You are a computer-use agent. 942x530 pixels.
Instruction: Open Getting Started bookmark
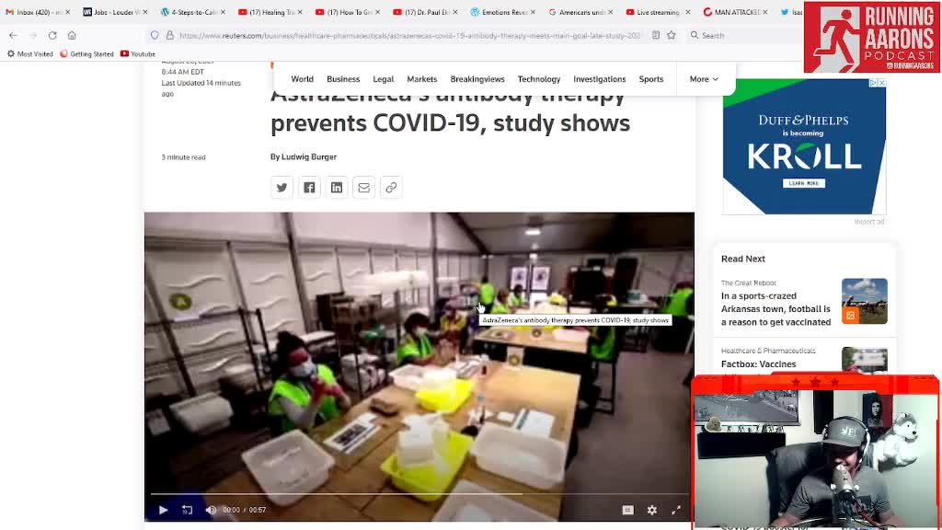click(86, 54)
